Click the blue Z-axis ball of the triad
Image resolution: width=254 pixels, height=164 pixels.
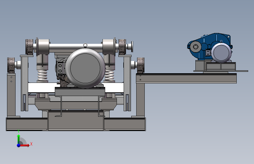click(19, 145)
